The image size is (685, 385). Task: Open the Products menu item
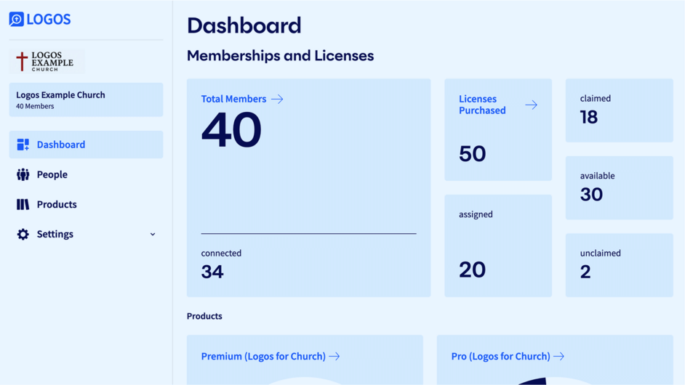click(57, 204)
